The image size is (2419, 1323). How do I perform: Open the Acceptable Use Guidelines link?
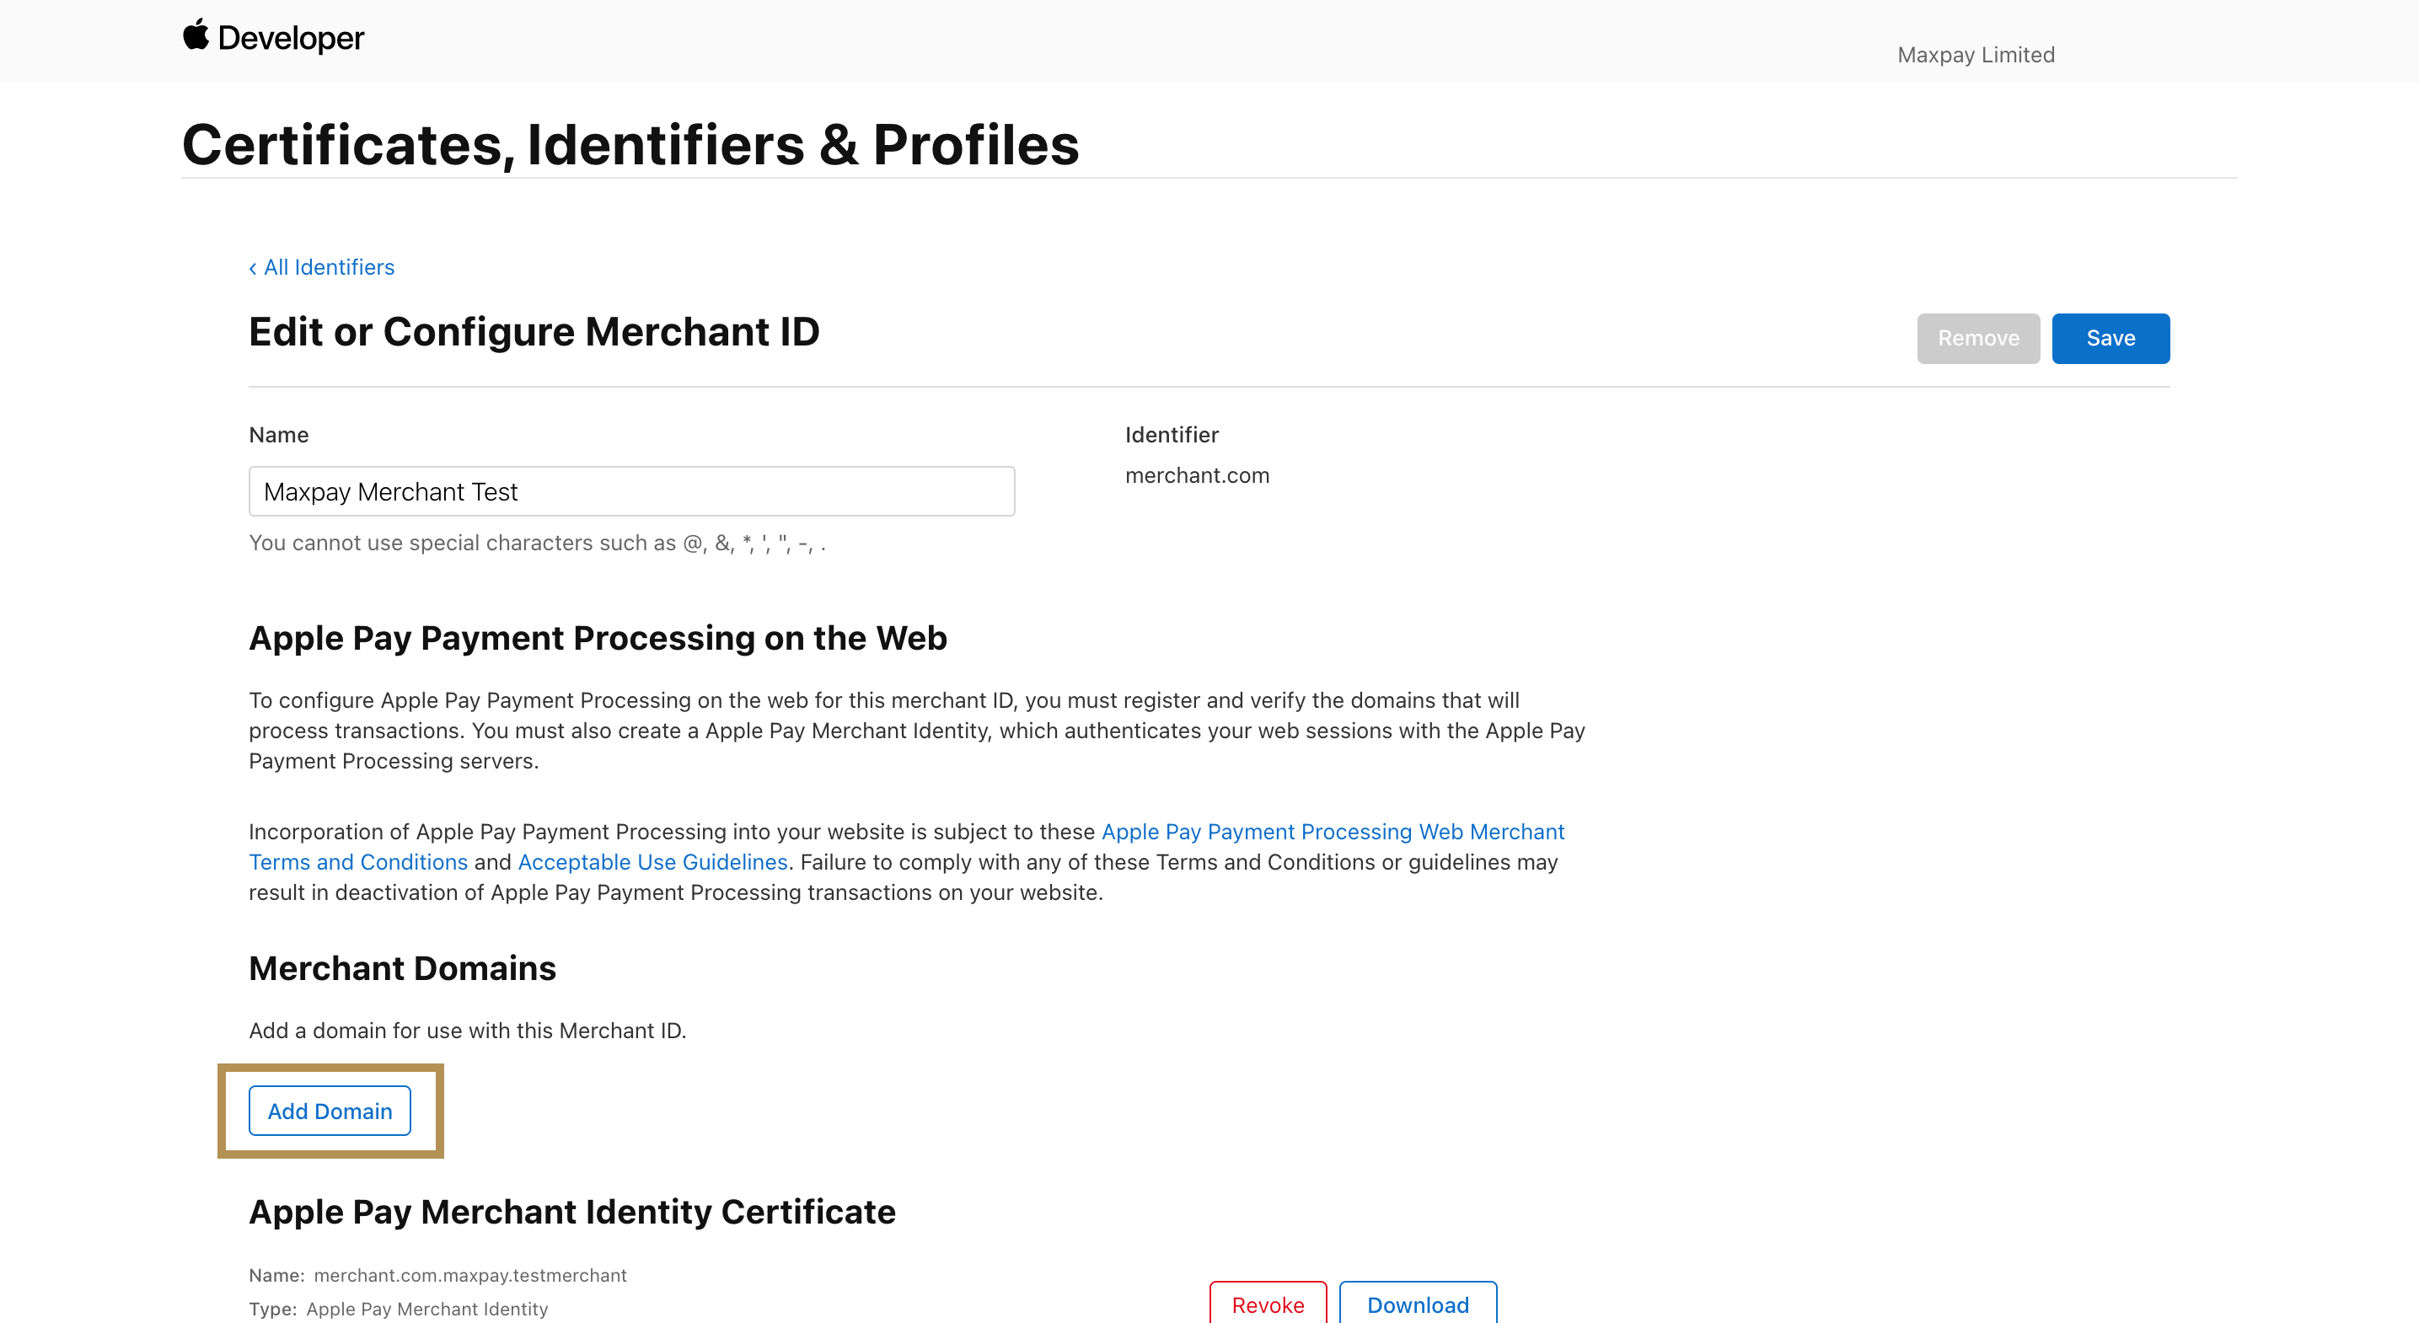(x=652, y=862)
